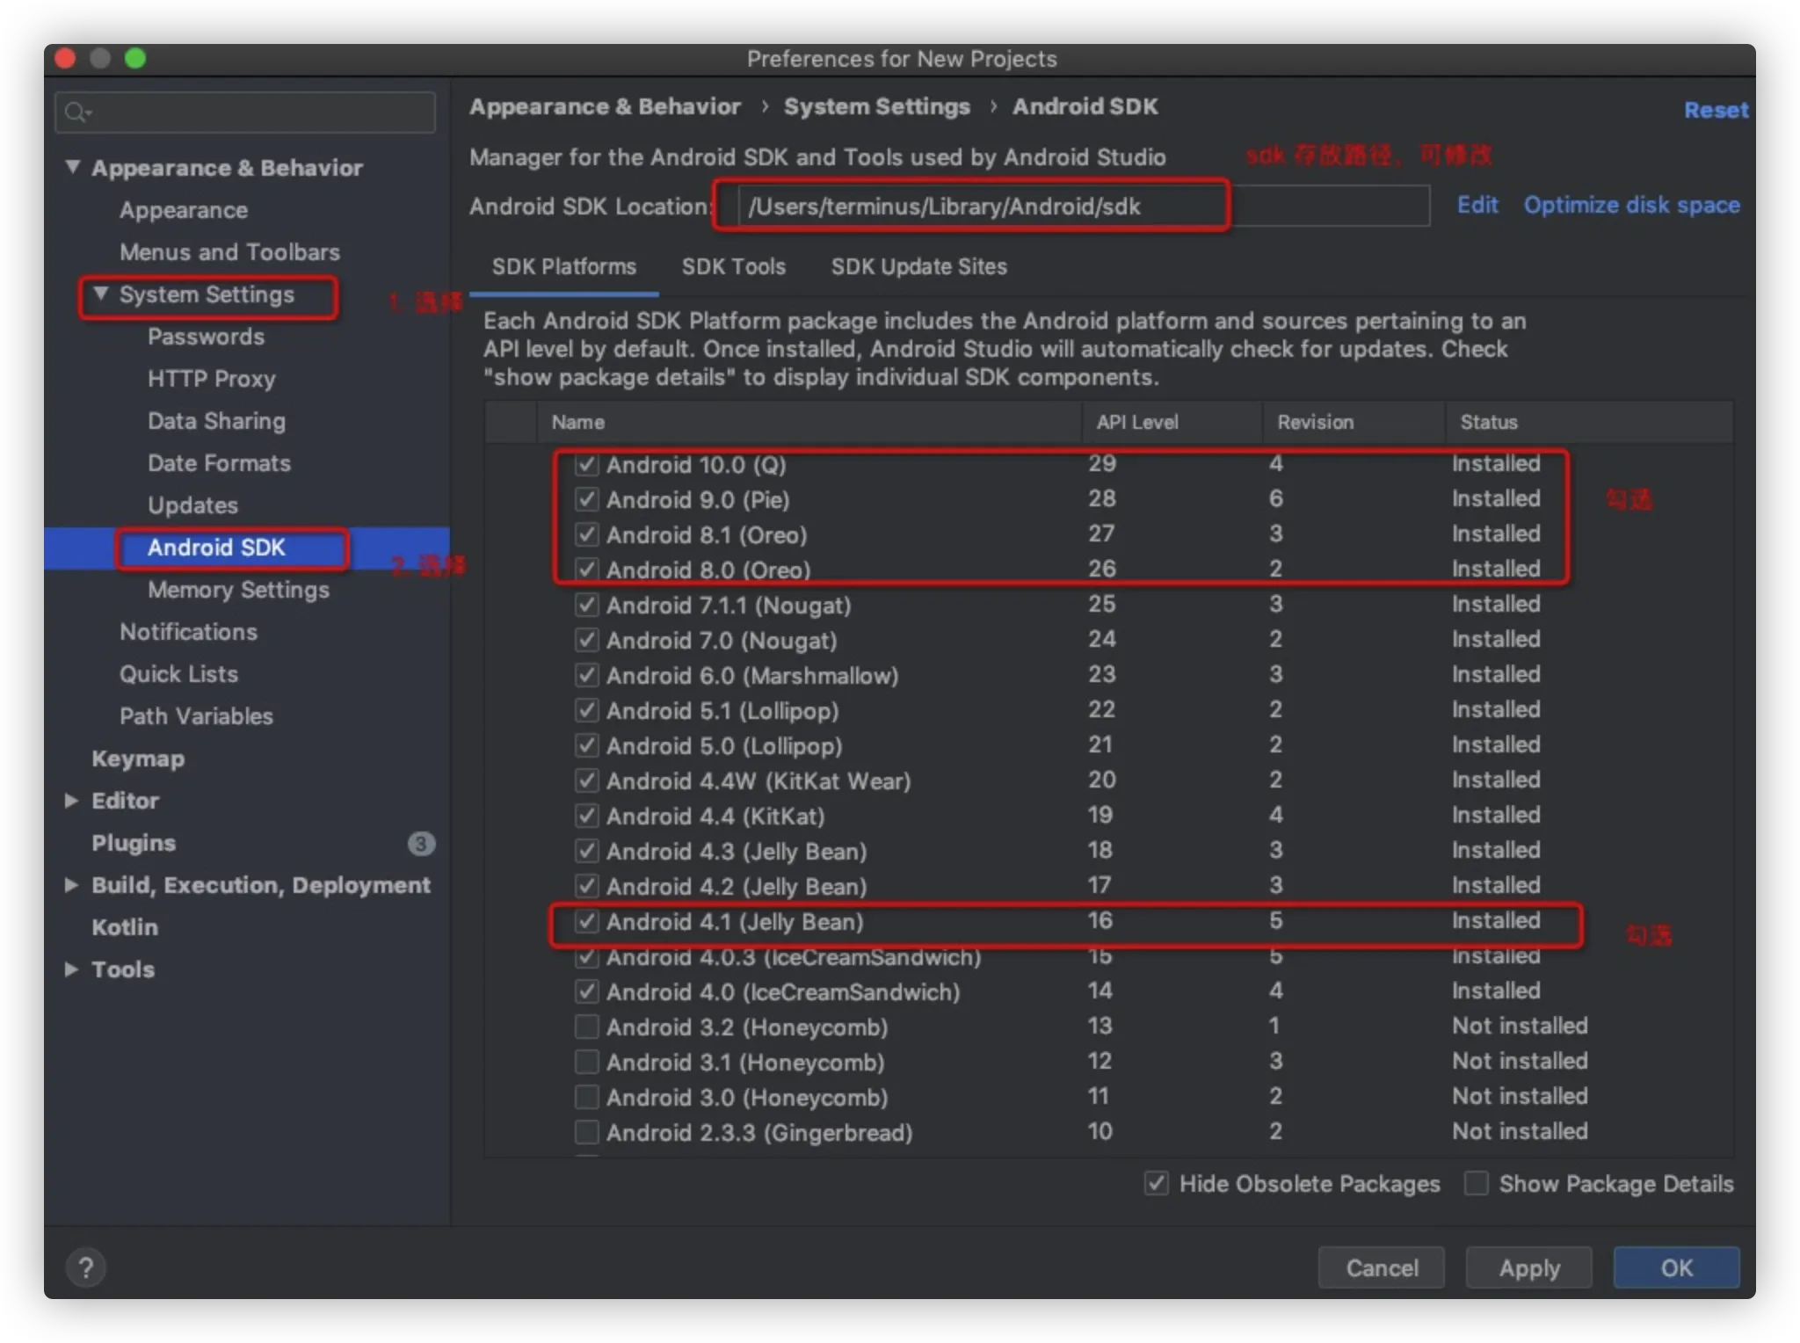Screen dimensions: 1800x1343
Task: Collapse the Appearance & Behavior section
Action: (x=73, y=167)
